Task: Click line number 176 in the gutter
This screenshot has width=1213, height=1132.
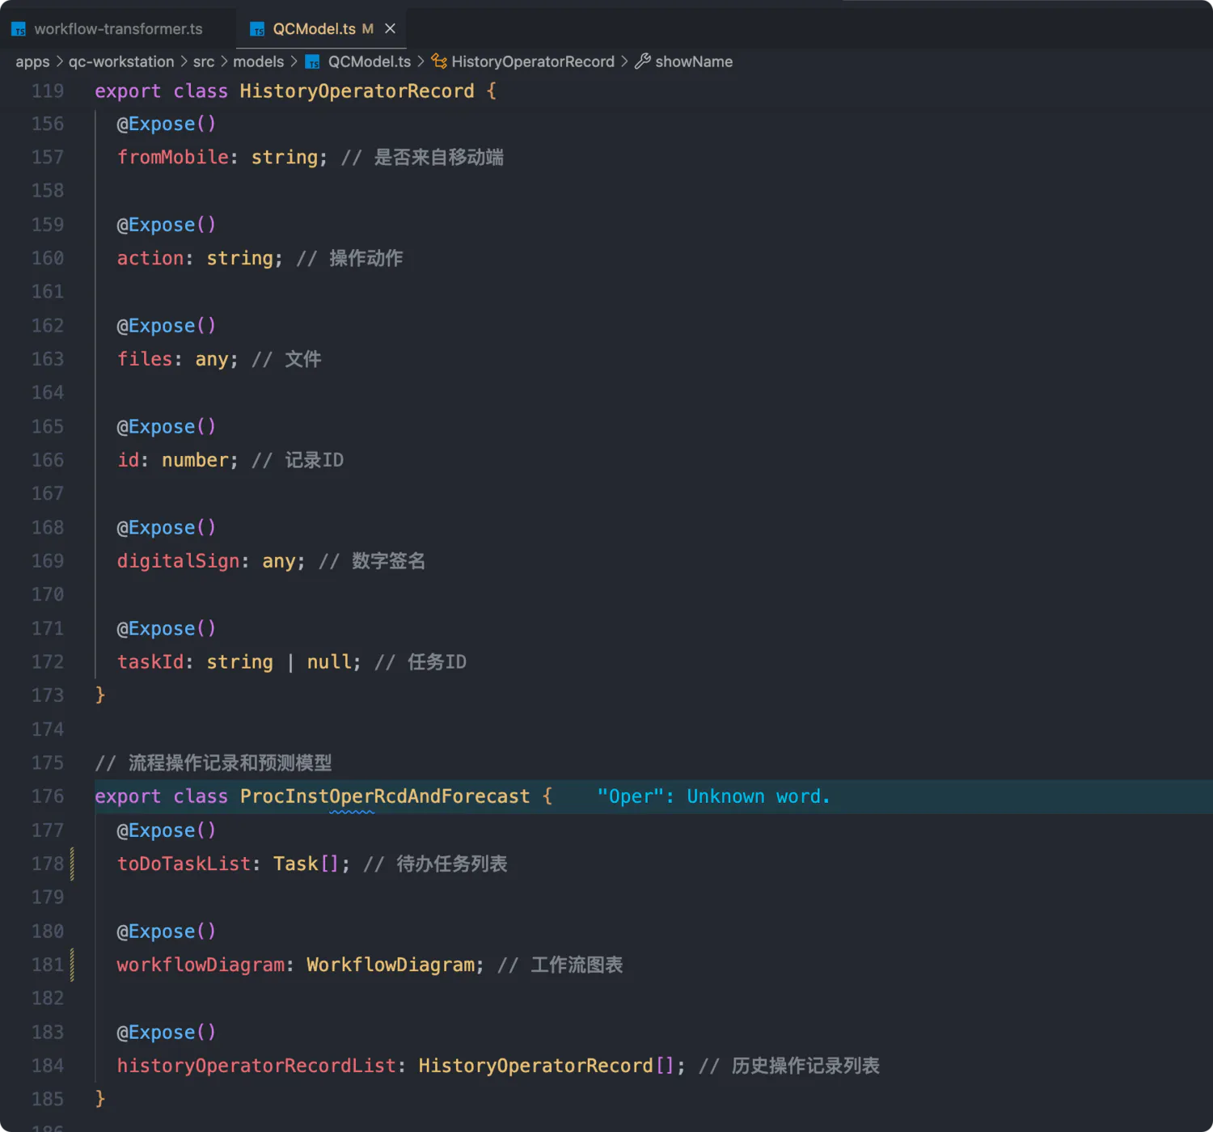Action: (48, 796)
